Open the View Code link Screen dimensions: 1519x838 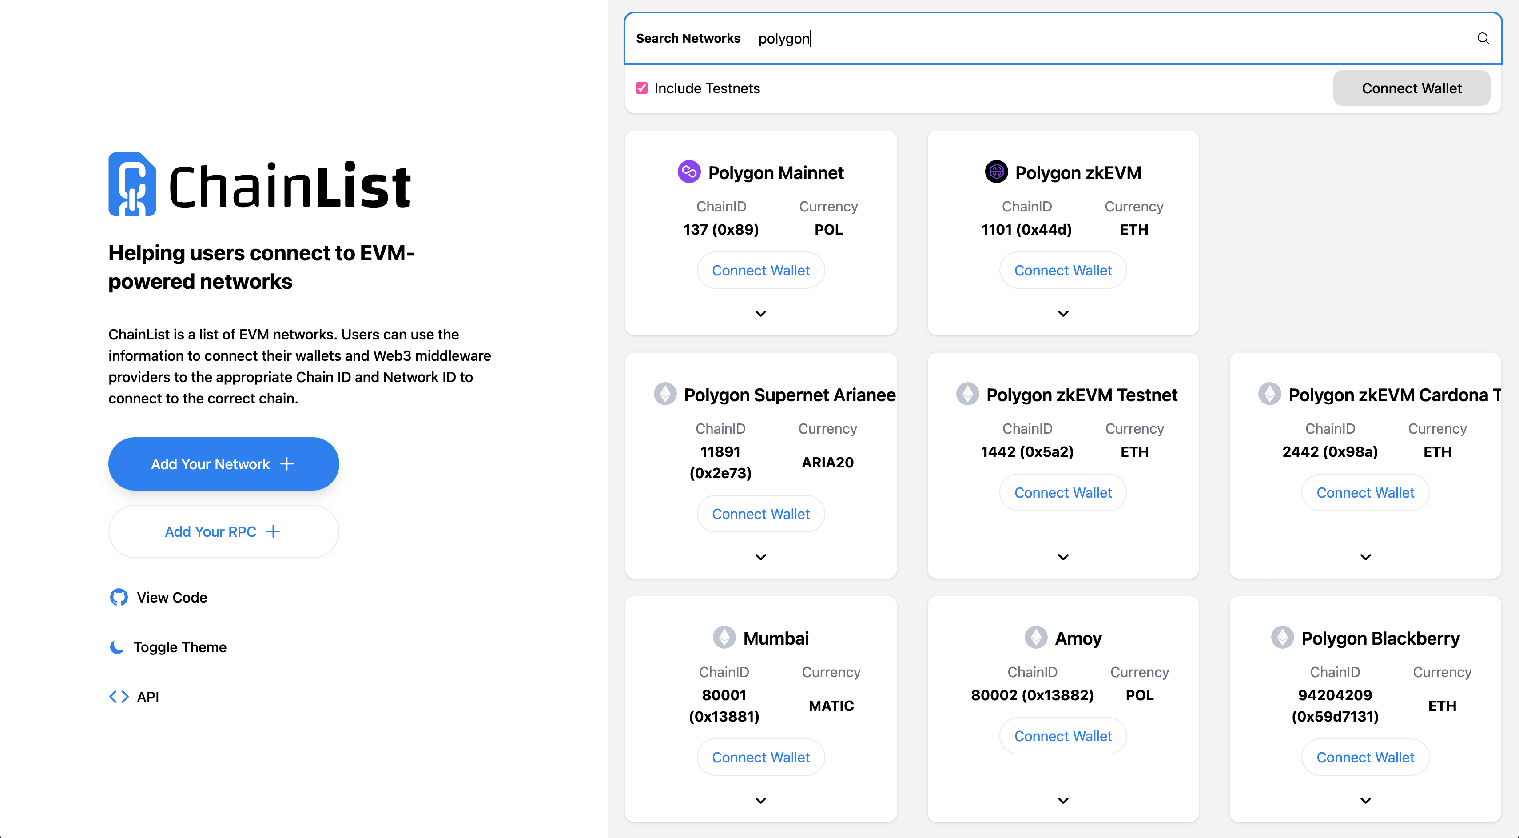tap(171, 597)
